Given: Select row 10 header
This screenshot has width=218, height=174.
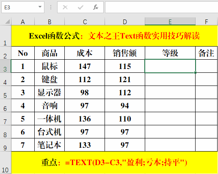Looking at the screenshot, I should [6, 163].
